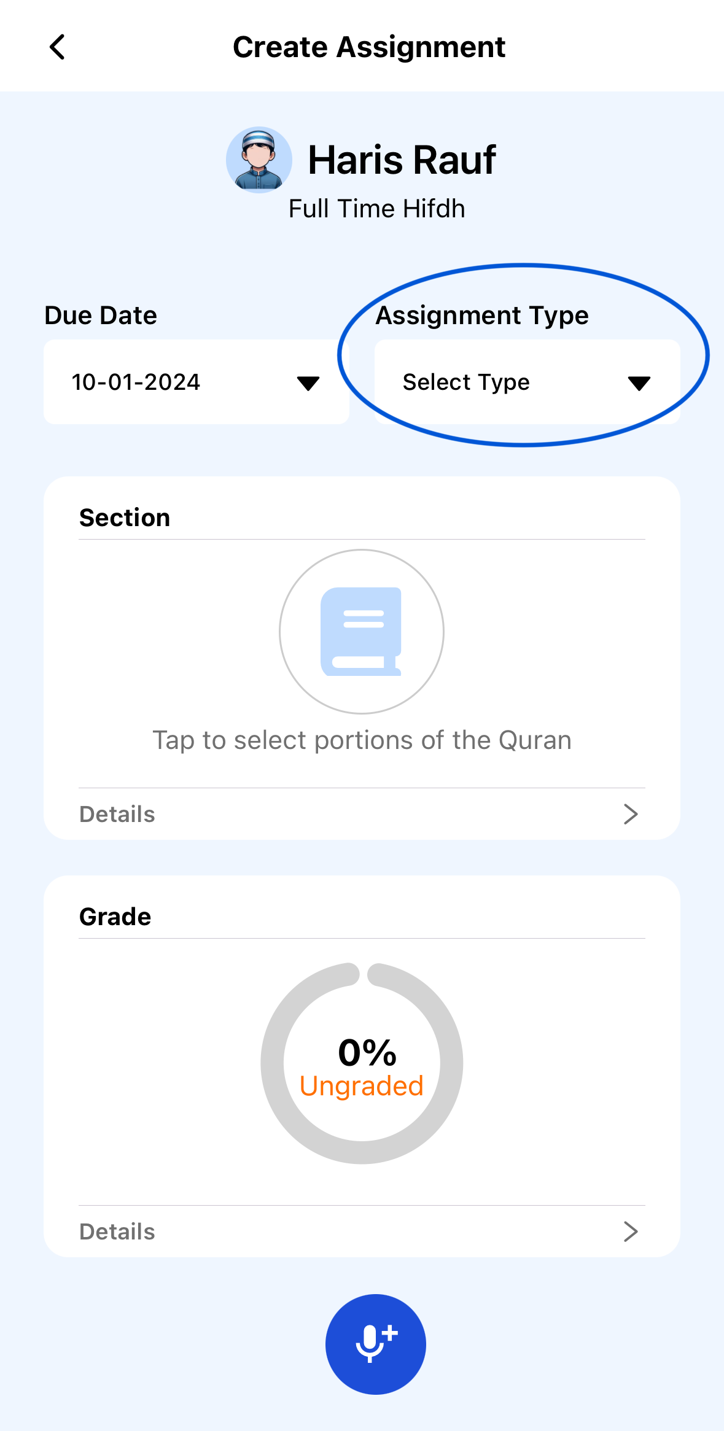Tap the back arrow icon

click(x=57, y=47)
